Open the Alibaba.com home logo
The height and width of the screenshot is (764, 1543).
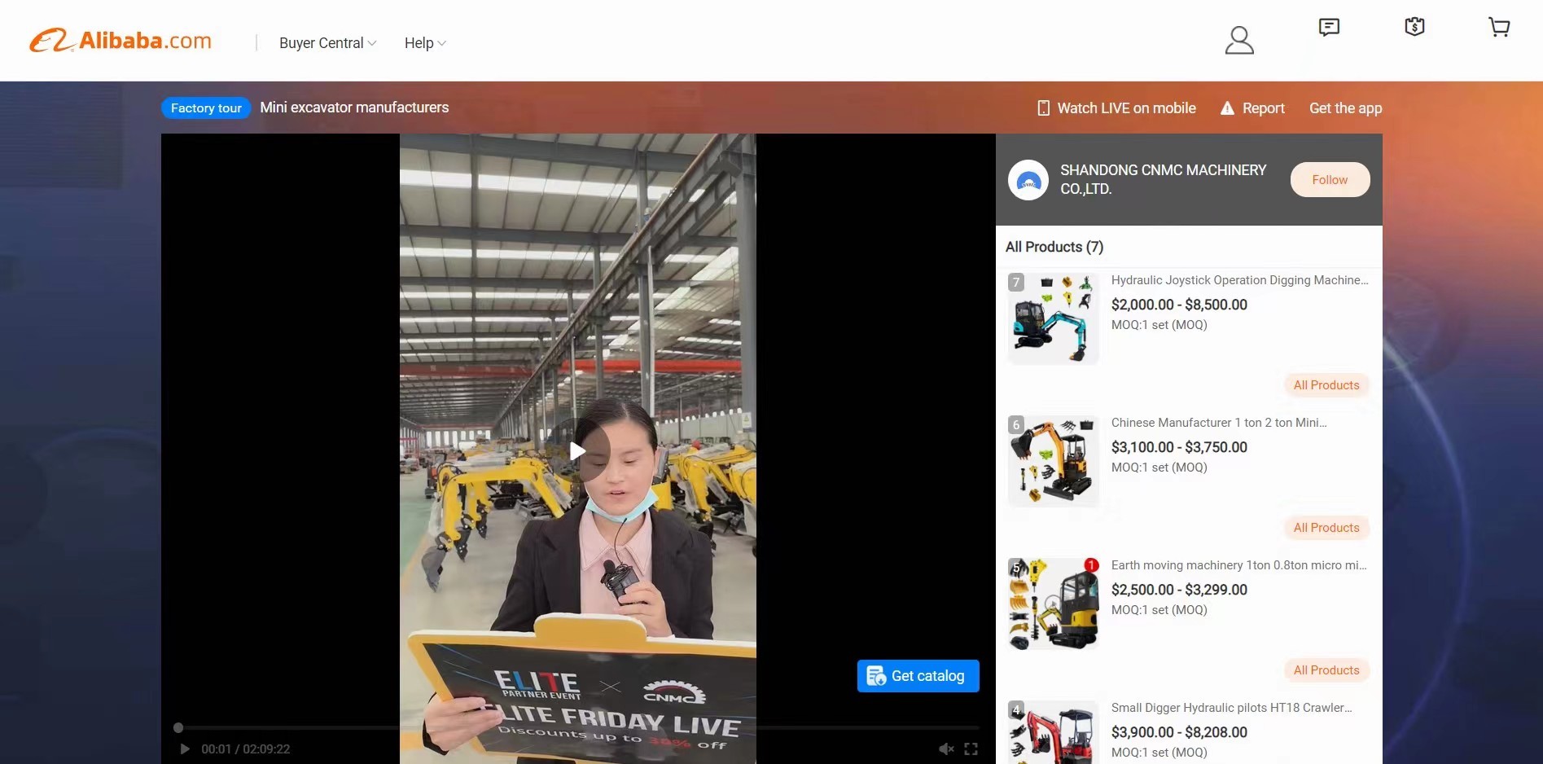click(121, 40)
